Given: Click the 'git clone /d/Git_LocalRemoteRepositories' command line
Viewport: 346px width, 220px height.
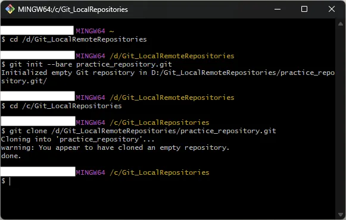Looking at the screenshot, I should tap(139, 131).
